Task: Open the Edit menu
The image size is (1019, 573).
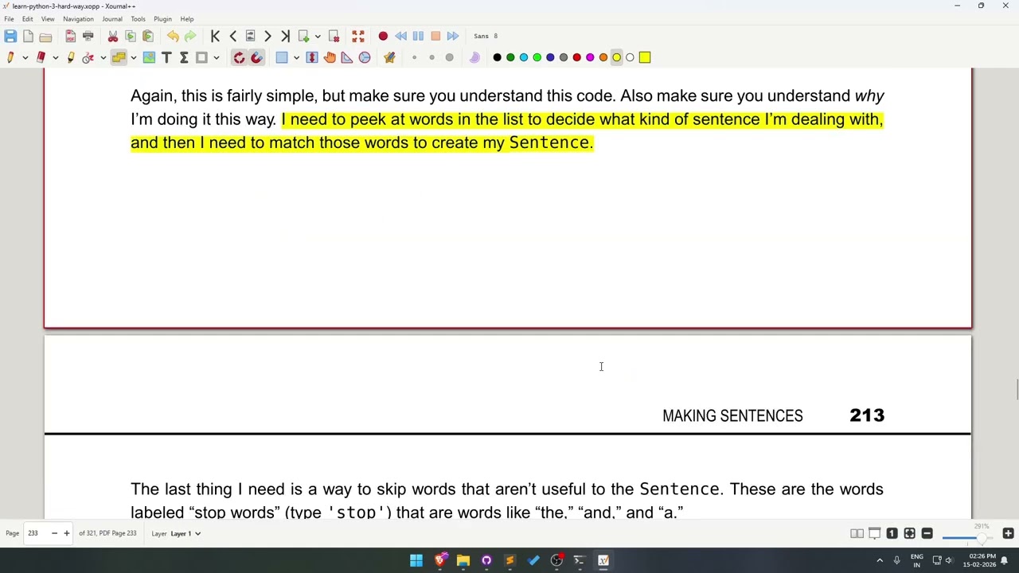Action: coord(28,19)
